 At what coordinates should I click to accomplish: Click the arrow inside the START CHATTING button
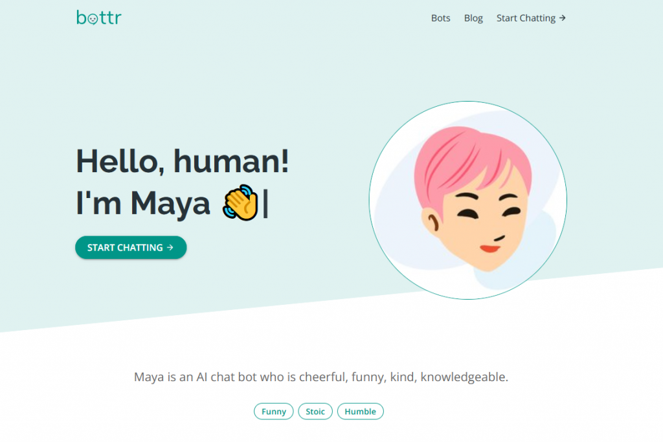170,248
